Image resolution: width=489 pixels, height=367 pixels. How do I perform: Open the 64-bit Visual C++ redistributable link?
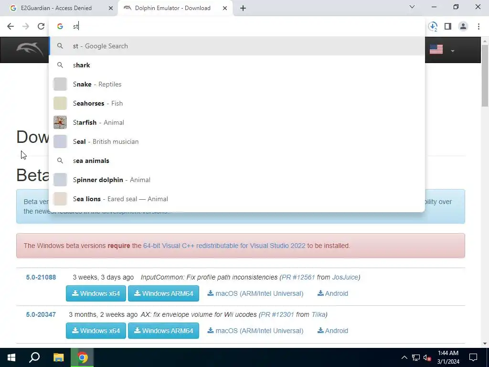(x=224, y=246)
